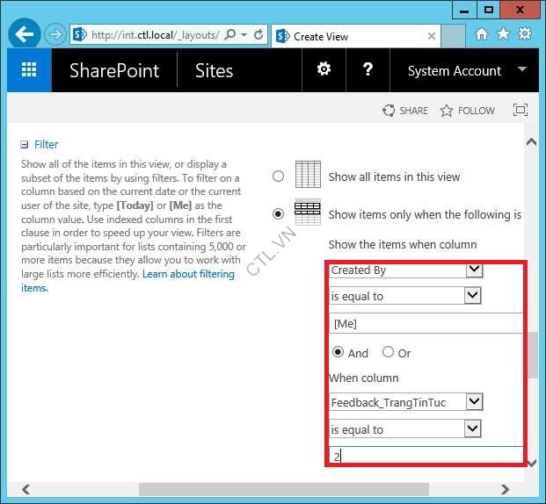Open Sites from the SharePoint header
The width and height of the screenshot is (546, 504).
click(213, 71)
